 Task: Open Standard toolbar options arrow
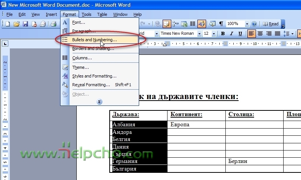tap(283, 24)
